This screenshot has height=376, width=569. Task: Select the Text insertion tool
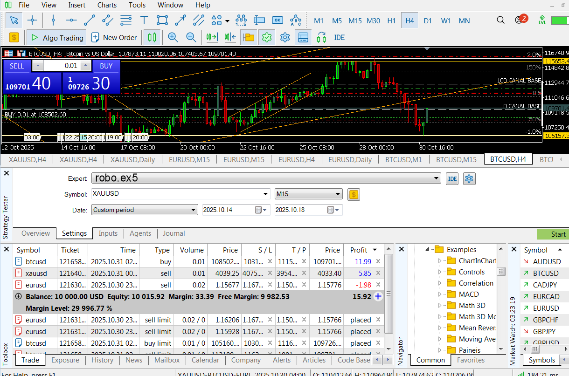[144, 20]
